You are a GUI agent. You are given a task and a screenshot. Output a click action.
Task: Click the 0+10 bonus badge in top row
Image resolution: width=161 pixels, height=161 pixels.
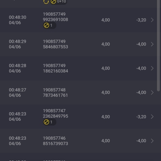[x=58, y=2]
